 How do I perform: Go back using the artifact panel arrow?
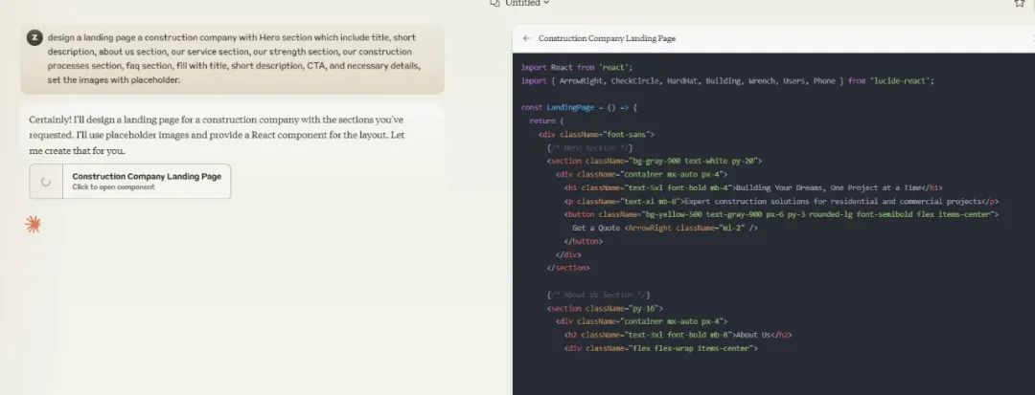tap(526, 38)
